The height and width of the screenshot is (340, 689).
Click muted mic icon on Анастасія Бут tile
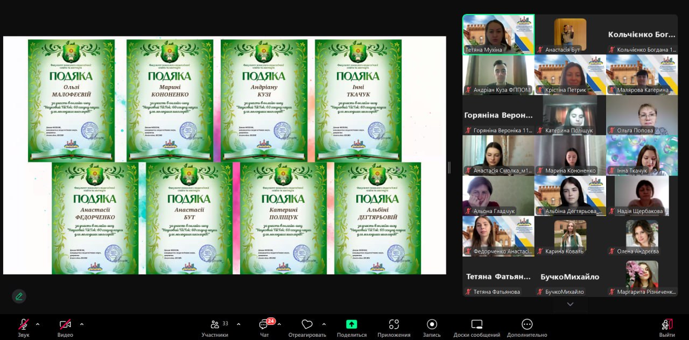point(540,49)
